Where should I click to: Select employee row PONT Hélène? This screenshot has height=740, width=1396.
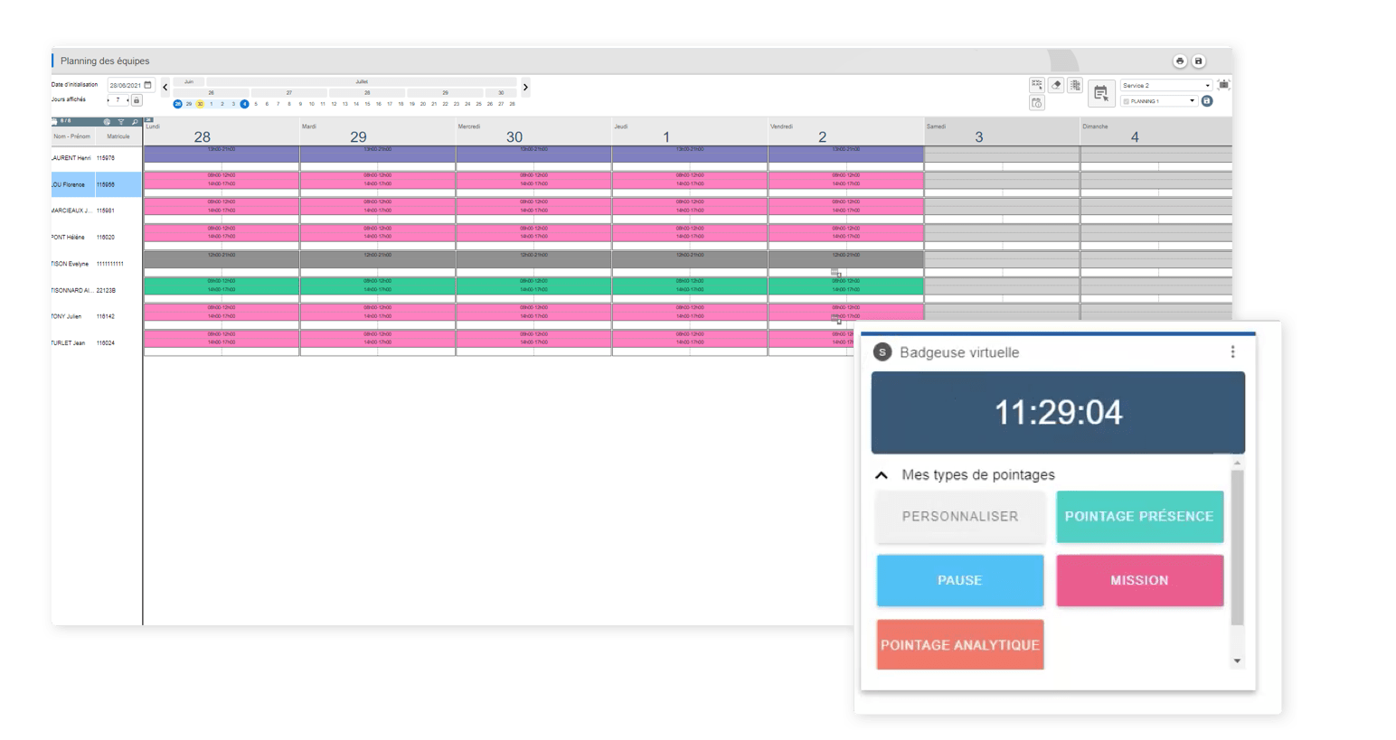click(97, 238)
